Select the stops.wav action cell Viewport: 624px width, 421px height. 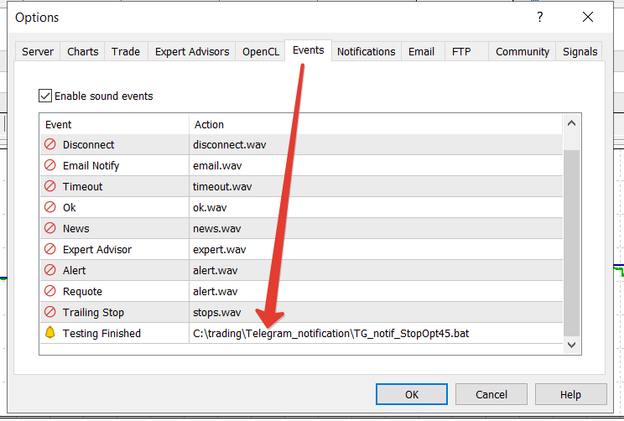(376, 312)
